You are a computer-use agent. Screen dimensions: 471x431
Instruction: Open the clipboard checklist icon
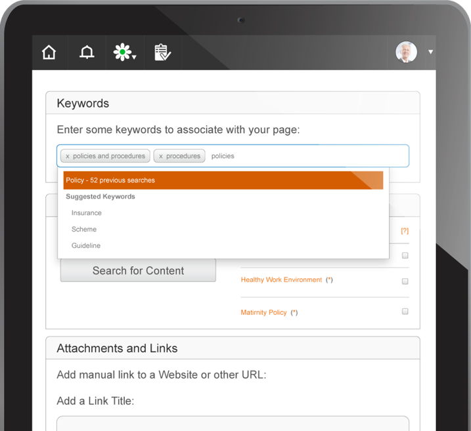[x=162, y=52]
